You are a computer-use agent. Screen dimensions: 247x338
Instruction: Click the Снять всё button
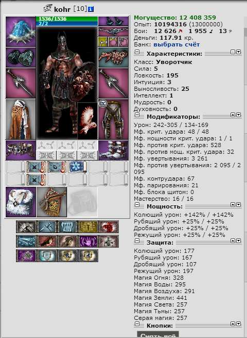pyautogui.click(x=158, y=335)
